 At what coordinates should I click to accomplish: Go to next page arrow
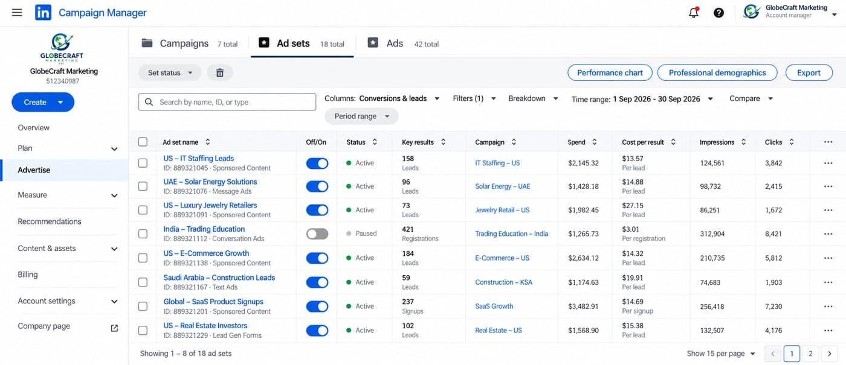pos(829,354)
